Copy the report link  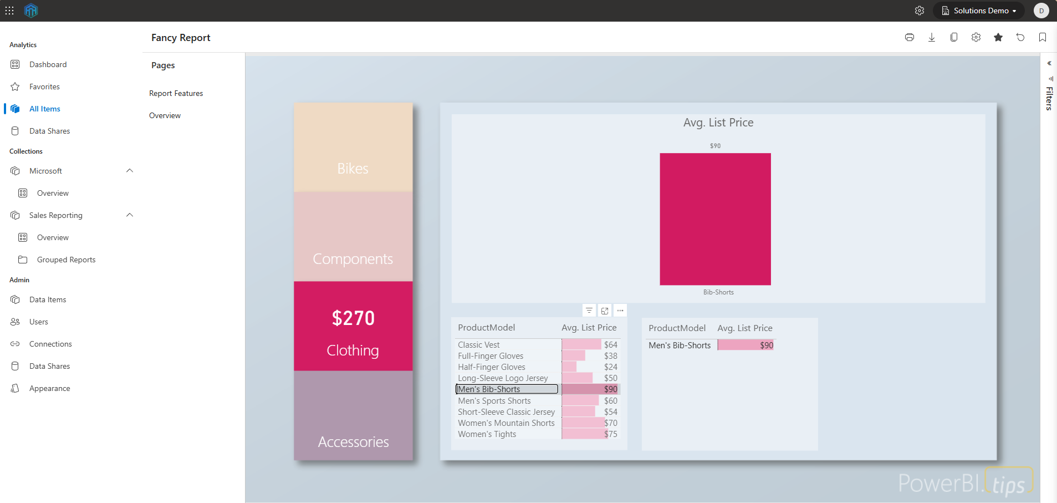pos(953,37)
